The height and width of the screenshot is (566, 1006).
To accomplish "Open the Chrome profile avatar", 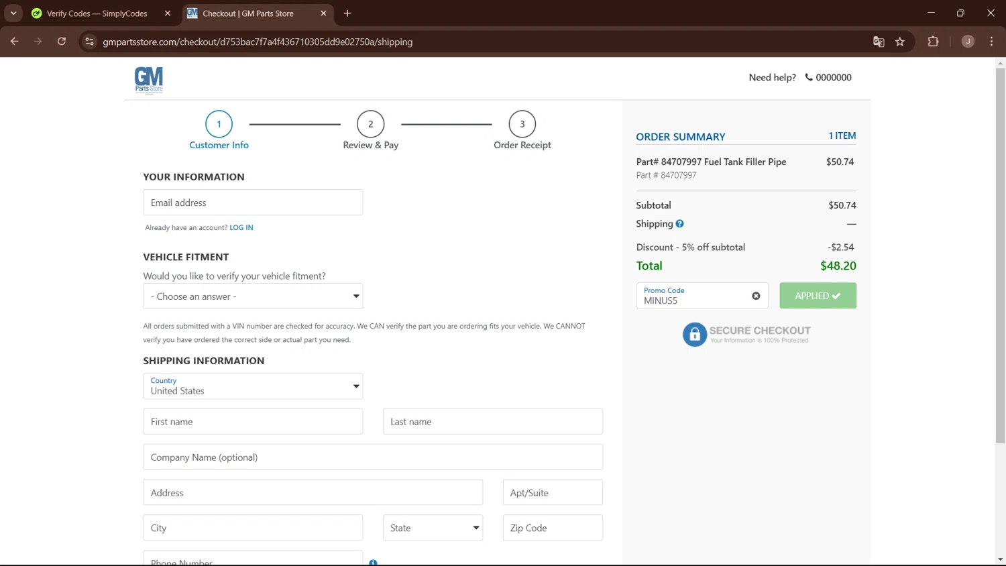I will coord(968,42).
